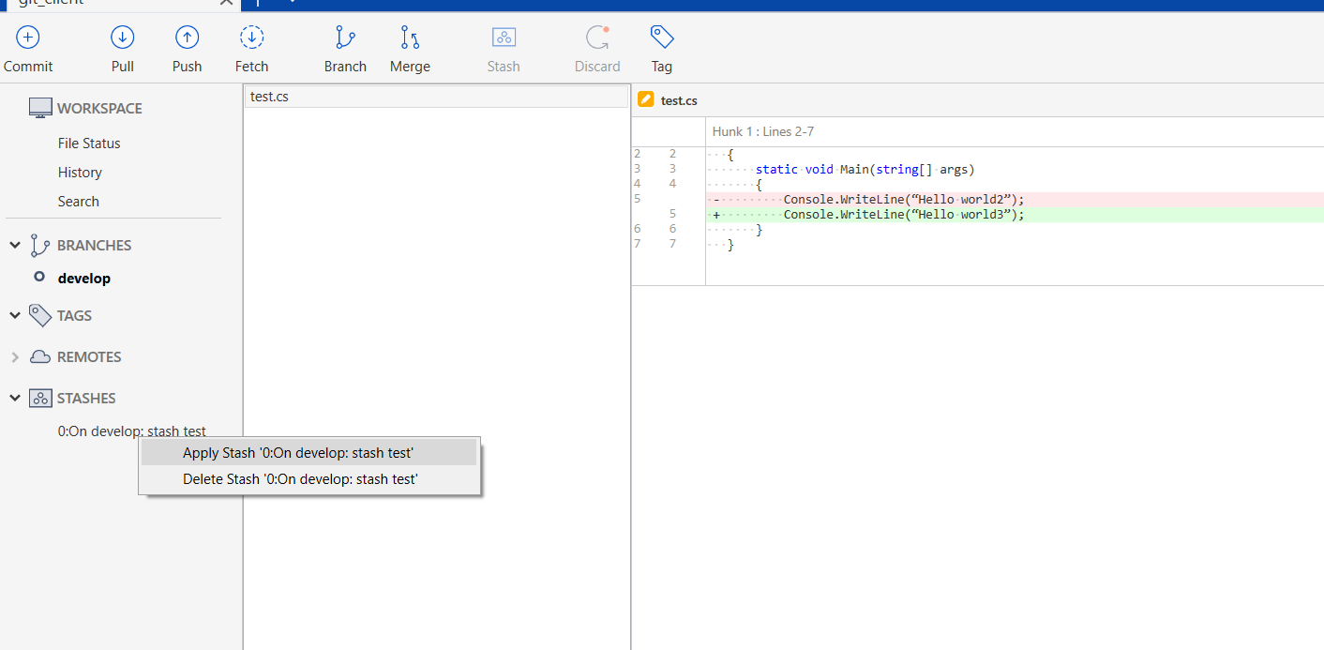
Task: Choose Apply Stash from context menu
Action: click(x=298, y=453)
